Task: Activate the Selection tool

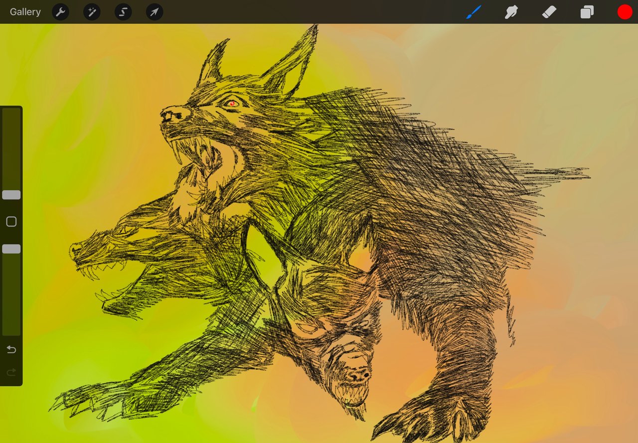Action: [123, 12]
